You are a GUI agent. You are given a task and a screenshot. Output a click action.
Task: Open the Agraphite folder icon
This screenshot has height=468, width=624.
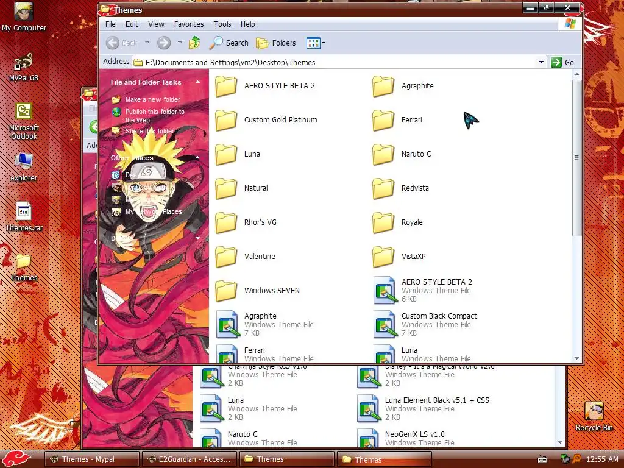click(383, 86)
